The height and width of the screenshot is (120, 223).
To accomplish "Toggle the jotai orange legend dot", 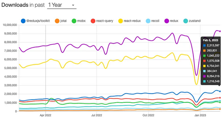I will [x=57, y=21].
